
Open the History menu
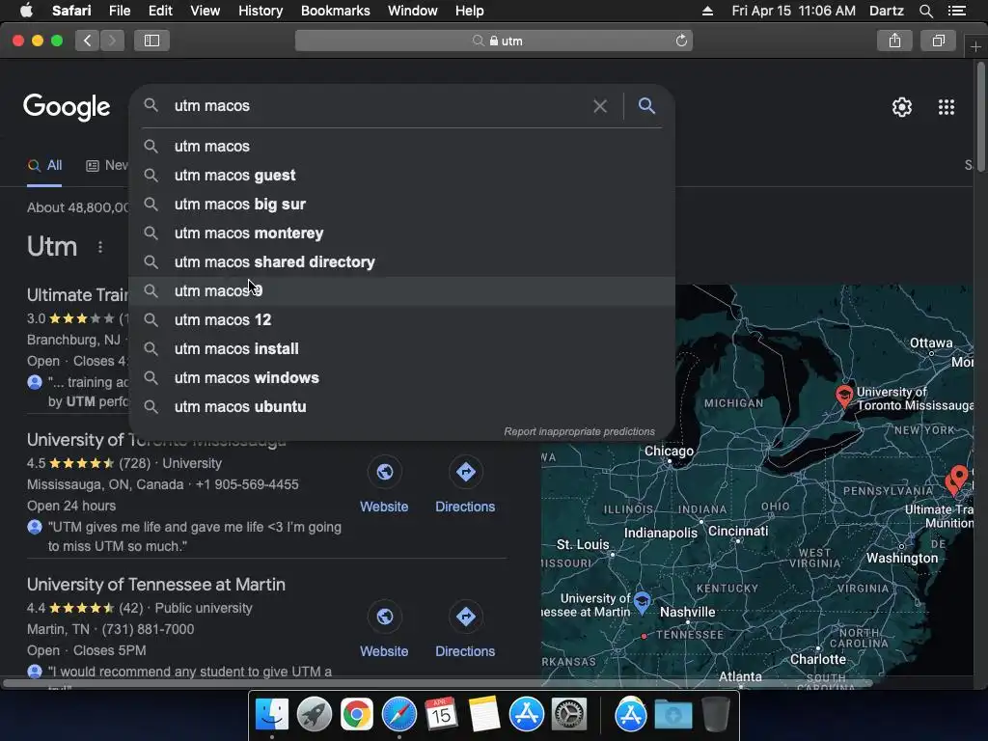tap(261, 11)
